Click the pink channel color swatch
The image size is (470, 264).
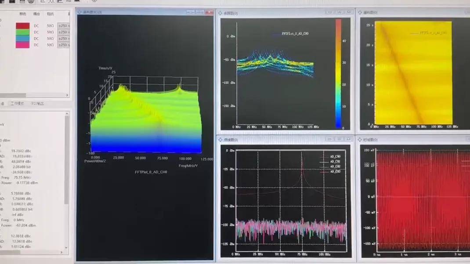pyautogui.click(x=23, y=45)
